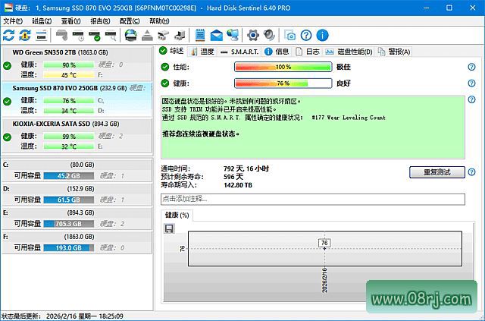This screenshot has width=485, height=321.
Task: Open the 磁盘性能(D) tab
Action: point(354,52)
